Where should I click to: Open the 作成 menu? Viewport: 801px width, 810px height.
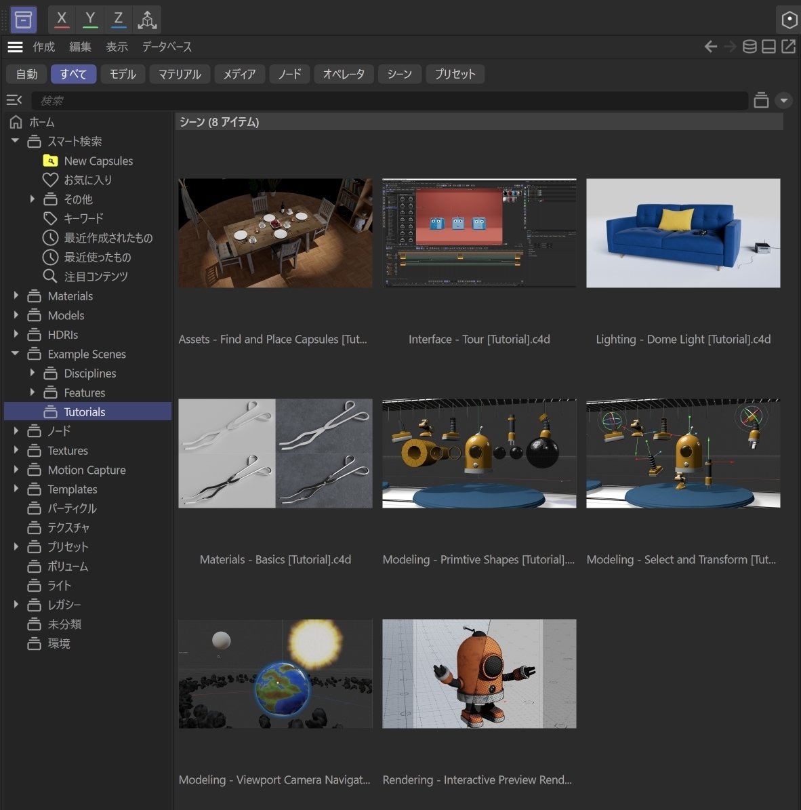pyautogui.click(x=44, y=47)
